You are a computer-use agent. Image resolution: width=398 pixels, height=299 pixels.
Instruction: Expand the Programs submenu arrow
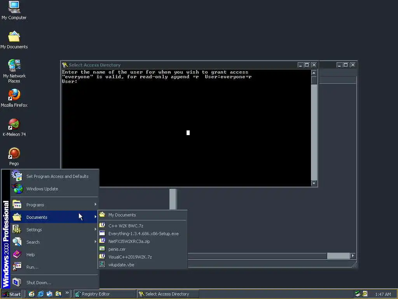(96, 204)
